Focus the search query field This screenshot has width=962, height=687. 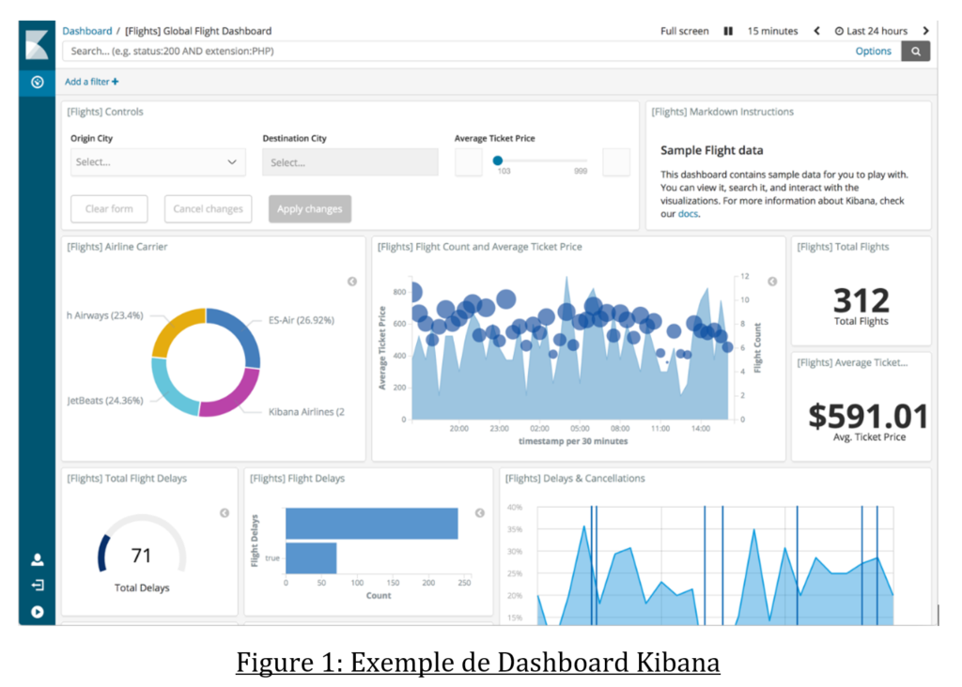coord(458,52)
